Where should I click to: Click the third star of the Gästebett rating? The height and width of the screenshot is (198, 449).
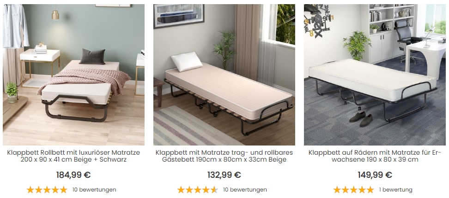pyautogui.click(x=198, y=190)
